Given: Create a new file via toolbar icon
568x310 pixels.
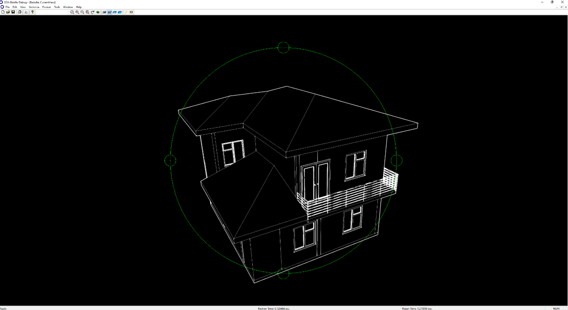Looking at the screenshot, I should pos(3,12).
